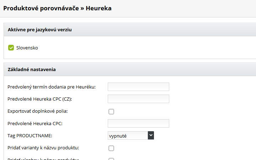The height and width of the screenshot is (160, 256).
Task: Click the Predvolené Heureka CPC field without CZ
Action: pyautogui.click(x=138, y=123)
